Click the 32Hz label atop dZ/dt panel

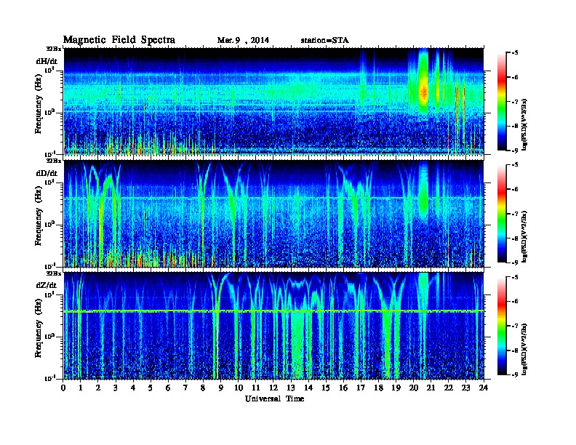(54, 273)
